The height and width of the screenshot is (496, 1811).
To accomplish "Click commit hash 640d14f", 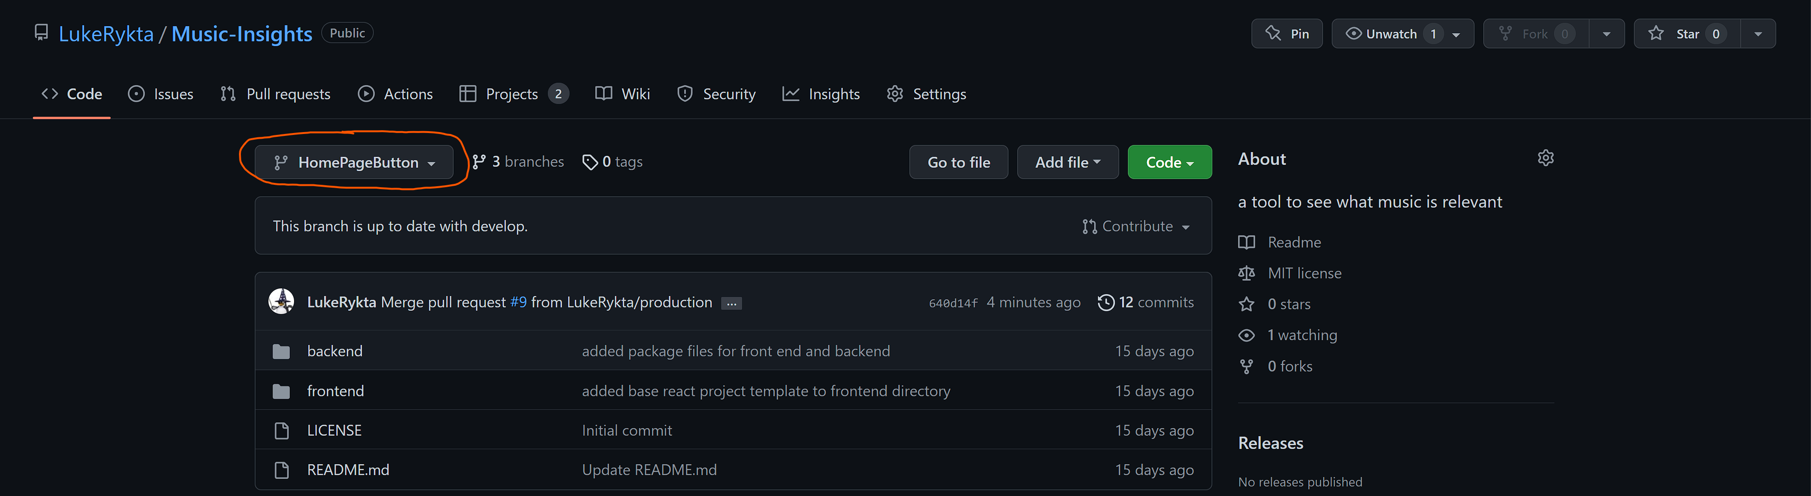I will click(x=953, y=303).
